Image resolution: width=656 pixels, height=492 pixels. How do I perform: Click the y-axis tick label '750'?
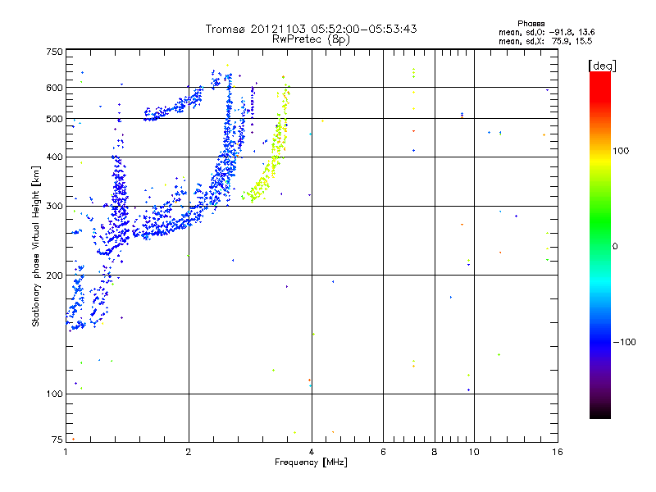click(55, 52)
